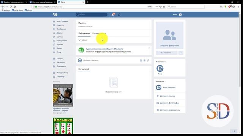Switch to the second browser tab about drums

[43, 2]
